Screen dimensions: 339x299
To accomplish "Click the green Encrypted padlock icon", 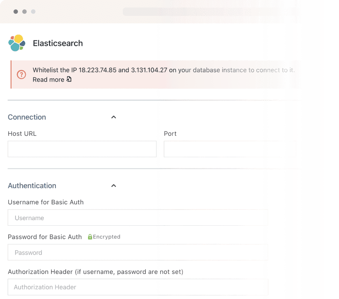I will pyautogui.click(x=89, y=236).
